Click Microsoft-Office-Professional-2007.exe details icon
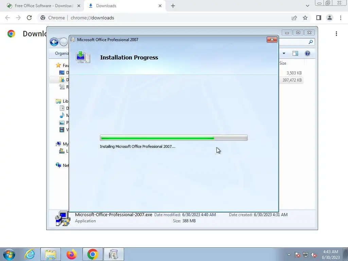The image size is (348, 261). [x=63, y=218]
